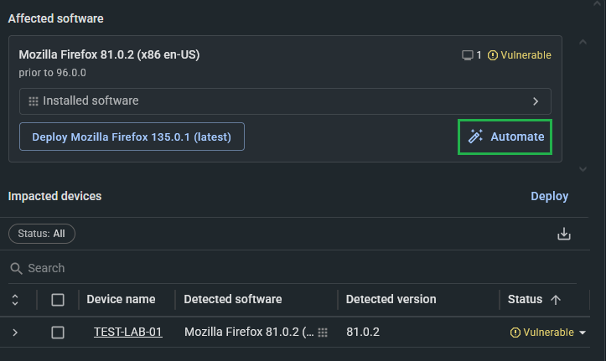Click the detected version 81.0.2 cell
The image size is (606, 361).
pyautogui.click(x=363, y=332)
